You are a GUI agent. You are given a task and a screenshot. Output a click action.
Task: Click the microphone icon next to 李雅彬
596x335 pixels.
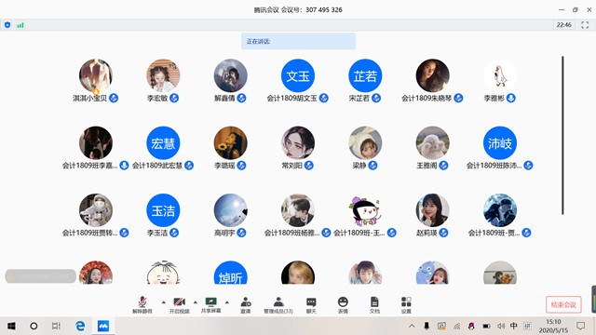[x=511, y=98]
